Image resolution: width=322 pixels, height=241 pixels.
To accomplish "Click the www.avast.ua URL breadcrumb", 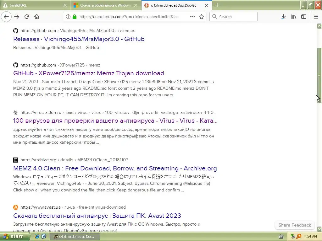I will (73, 207).
